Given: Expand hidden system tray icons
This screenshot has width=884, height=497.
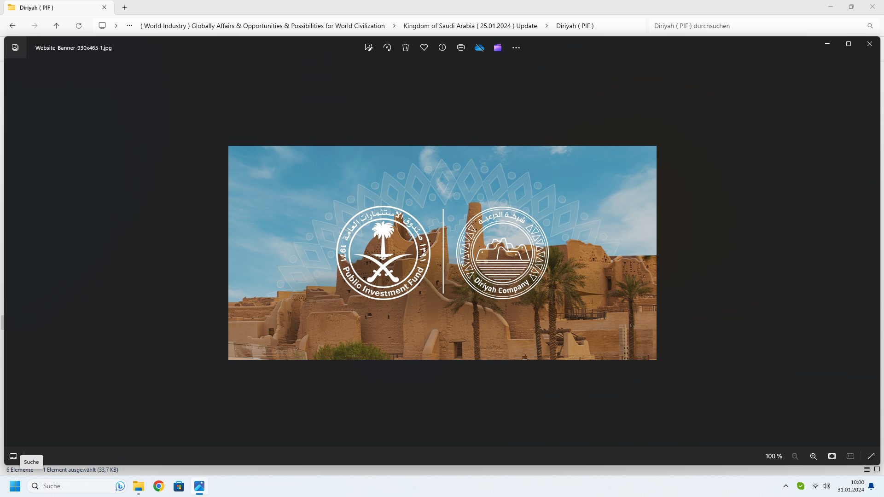Looking at the screenshot, I should pyautogui.click(x=786, y=486).
